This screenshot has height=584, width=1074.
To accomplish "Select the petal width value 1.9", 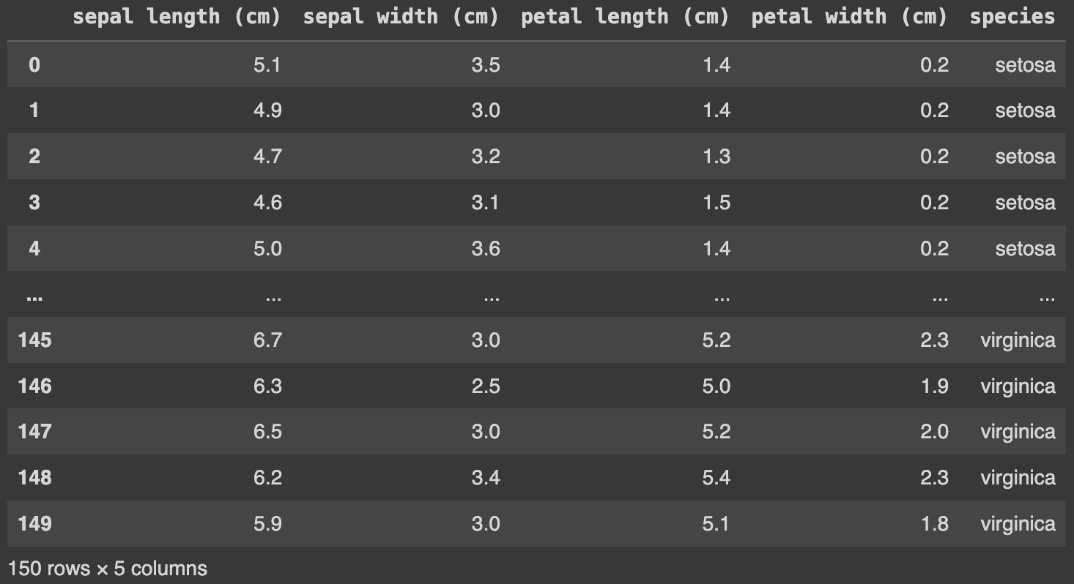I will pyautogui.click(x=934, y=386).
